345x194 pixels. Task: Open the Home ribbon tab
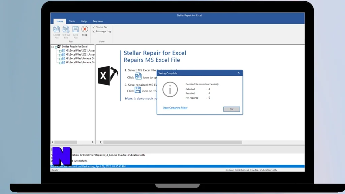[x=60, y=21]
